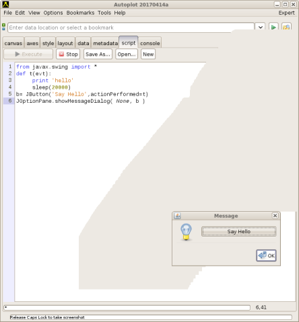
Task: Click line number 6 in the gutter
Action: coord(10,101)
